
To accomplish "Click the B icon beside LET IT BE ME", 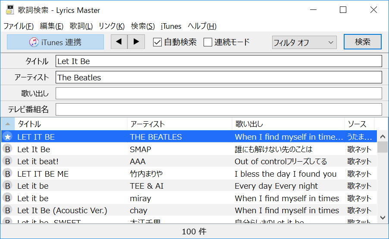I will tap(8, 174).
